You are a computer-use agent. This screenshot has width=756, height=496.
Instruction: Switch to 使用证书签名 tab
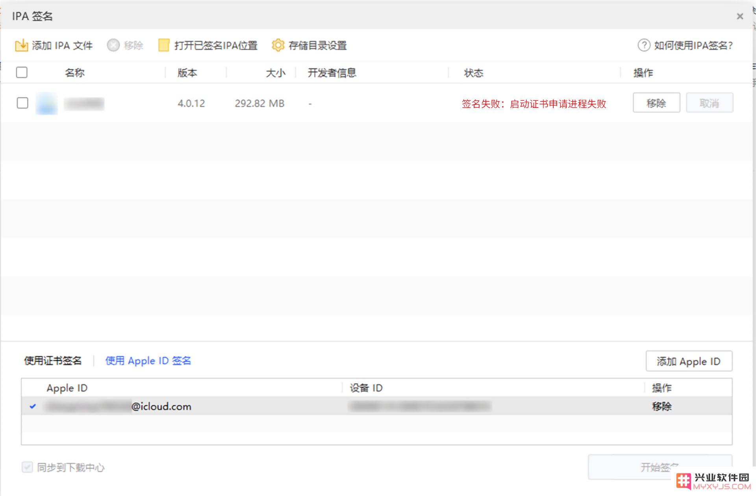(53, 361)
